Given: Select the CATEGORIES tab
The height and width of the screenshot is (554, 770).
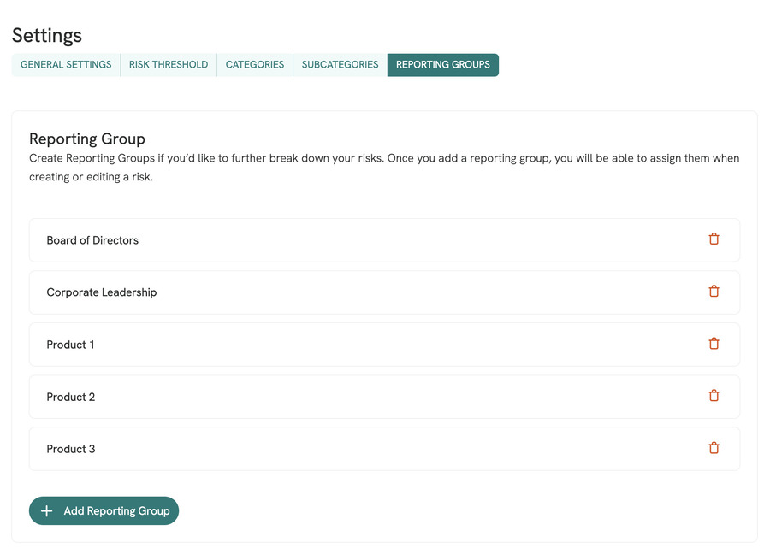Looking at the screenshot, I should [x=254, y=64].
